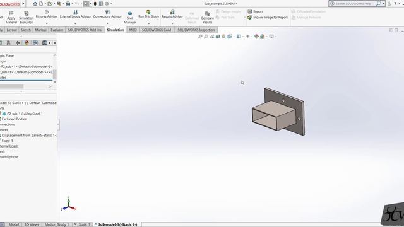Switch to the Layout tab
This screenshot has height=227, width=404.
click(11, 30)
